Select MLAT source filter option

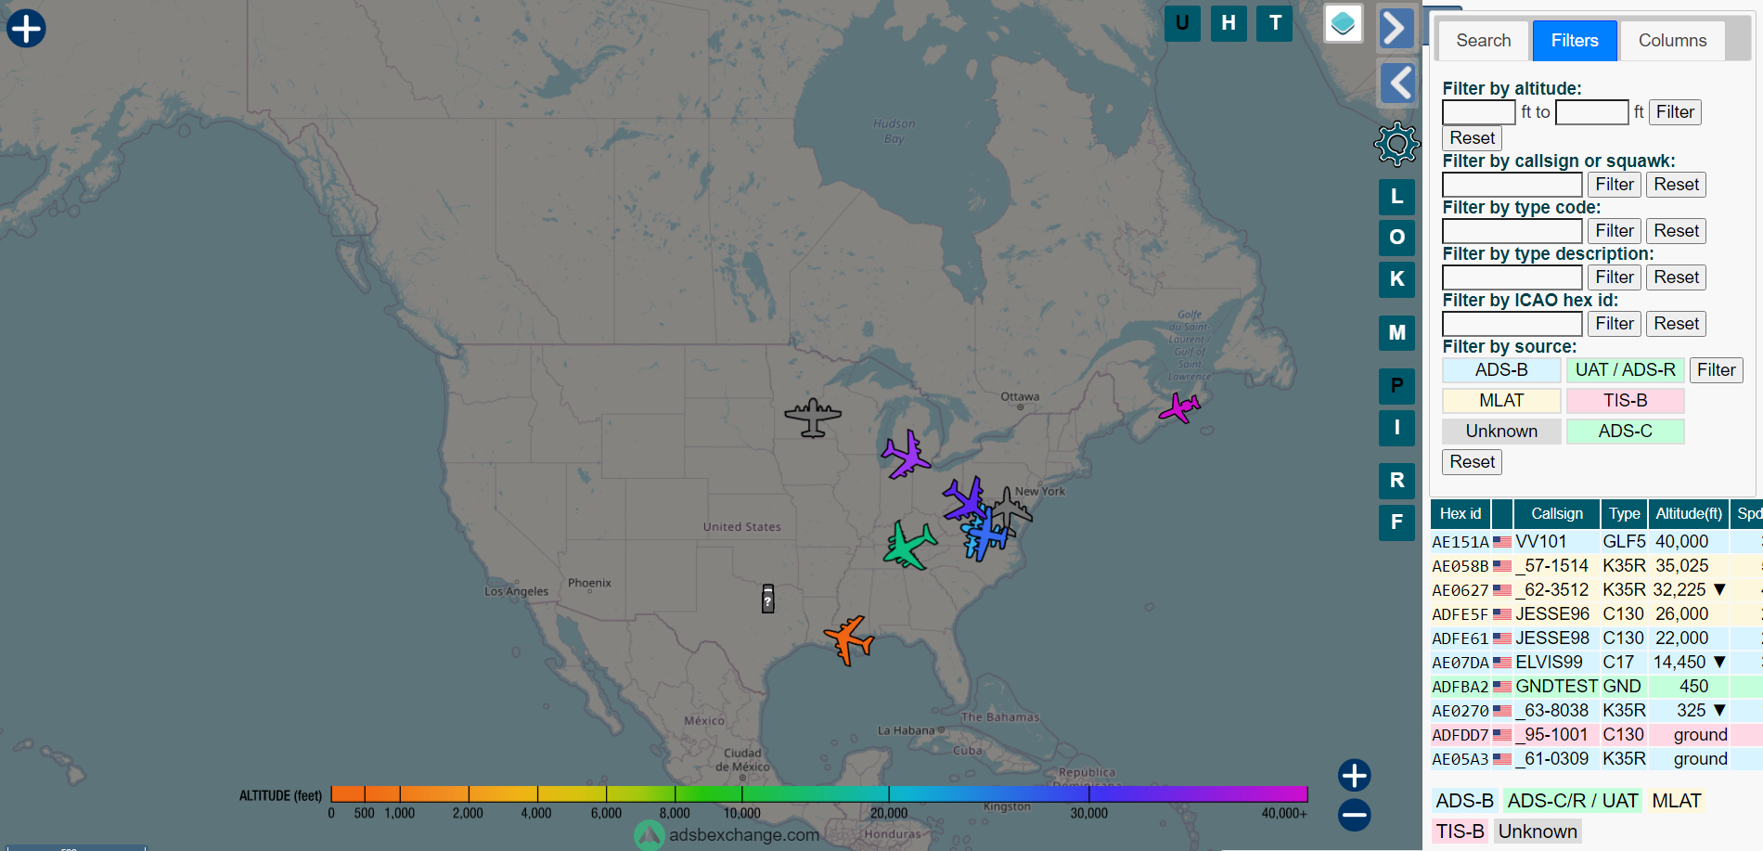1501,401
